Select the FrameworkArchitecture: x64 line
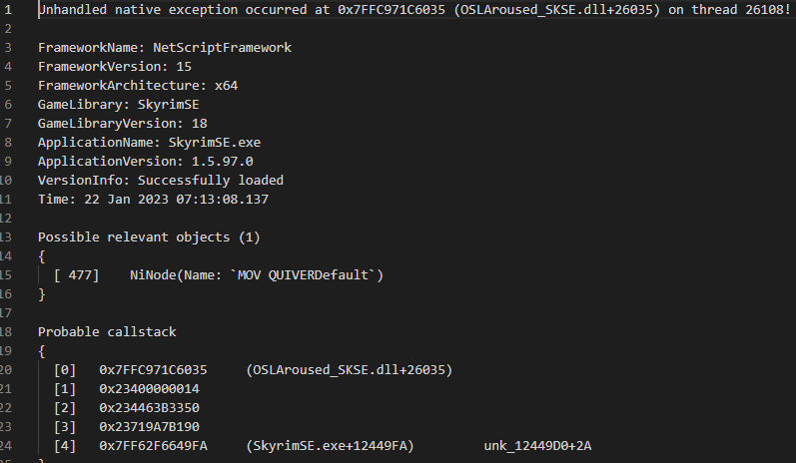This screenshot has height=463, width=796. click(x=130, y=86)
